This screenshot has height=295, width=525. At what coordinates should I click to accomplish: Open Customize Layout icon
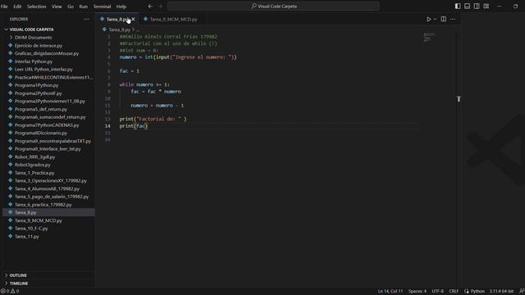pos(486,6)
